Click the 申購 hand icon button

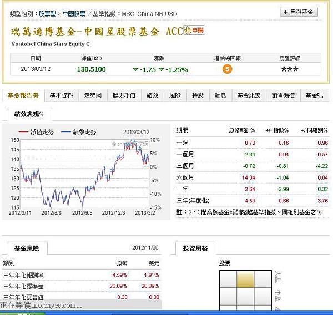pyautogui.click(x=194, y=31)
